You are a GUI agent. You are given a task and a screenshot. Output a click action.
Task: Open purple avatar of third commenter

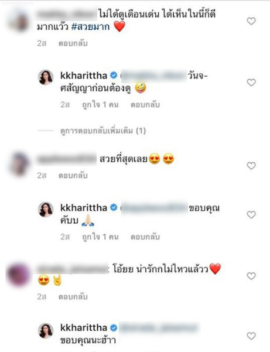(18, 275)
